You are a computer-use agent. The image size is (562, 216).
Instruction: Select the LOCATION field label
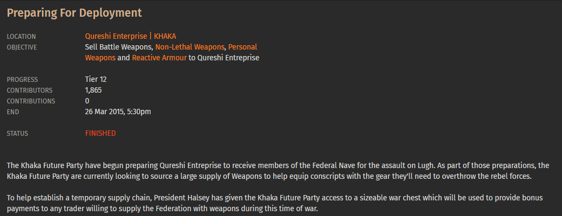(x=21, y=37)
